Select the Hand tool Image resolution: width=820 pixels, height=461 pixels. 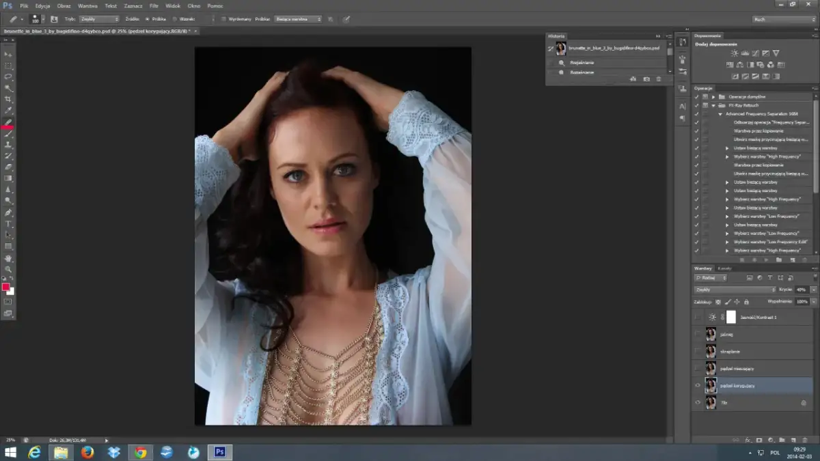[8, 259]
